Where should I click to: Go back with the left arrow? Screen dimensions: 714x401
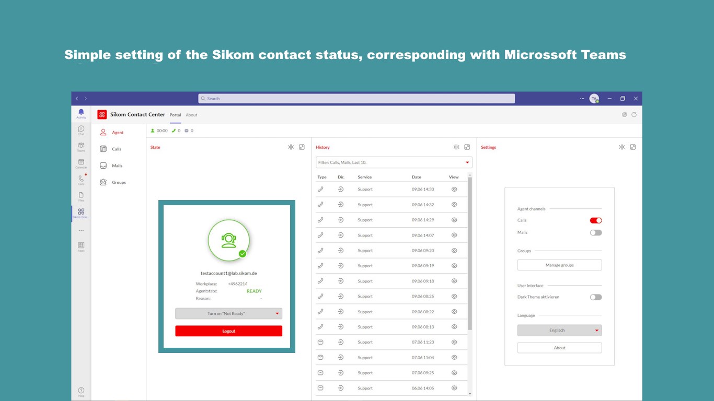[x=77, y=98]
